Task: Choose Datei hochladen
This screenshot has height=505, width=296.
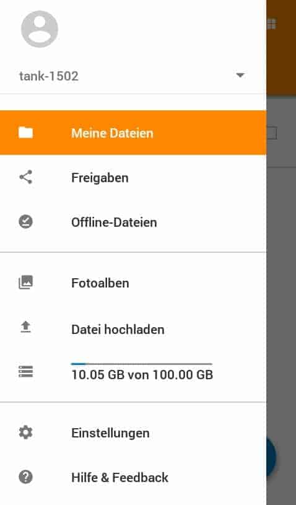Action: 133,329
